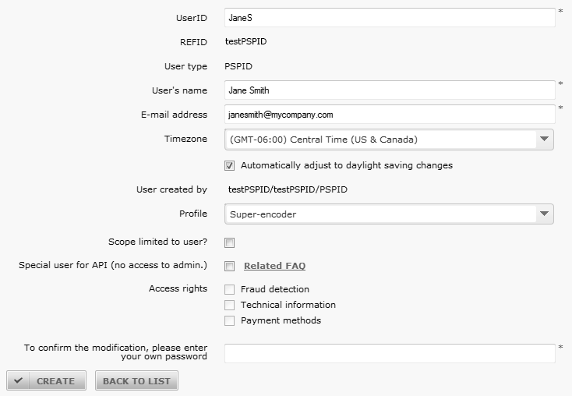Click the CREATE button
Image resolution: width=572 pixels, height=396 pixels.
click(x=46, y=380)
